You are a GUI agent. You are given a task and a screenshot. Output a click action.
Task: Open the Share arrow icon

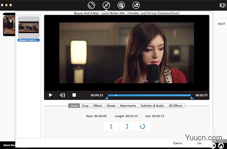point(136,5)
